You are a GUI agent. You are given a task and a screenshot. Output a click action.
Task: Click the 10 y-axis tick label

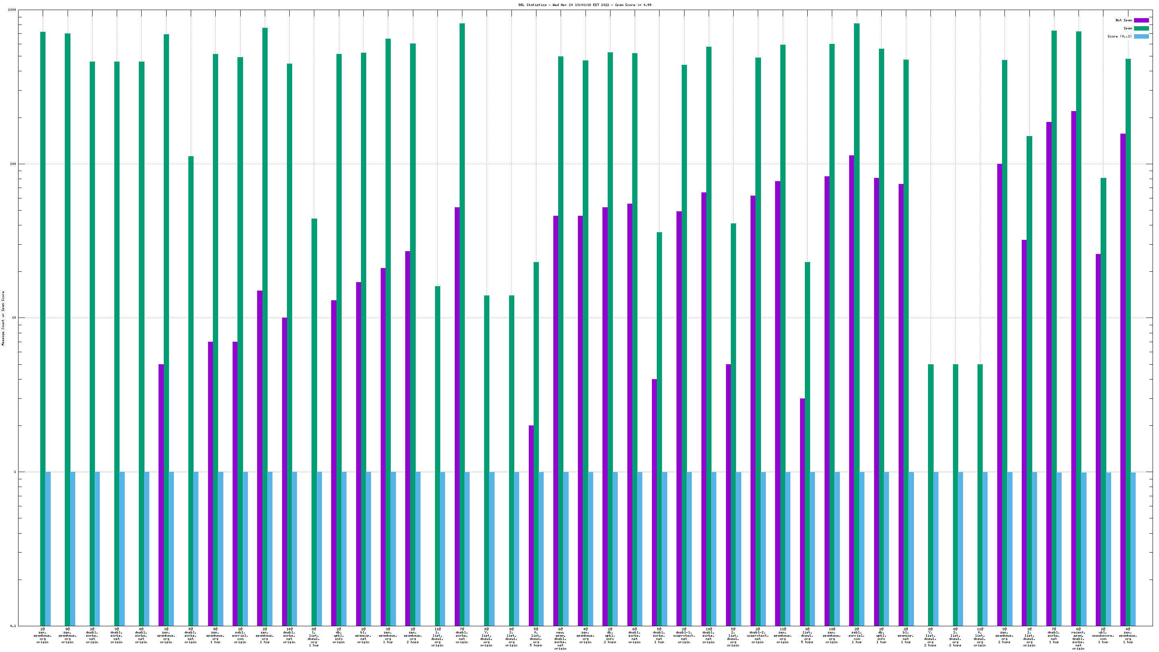14,318
